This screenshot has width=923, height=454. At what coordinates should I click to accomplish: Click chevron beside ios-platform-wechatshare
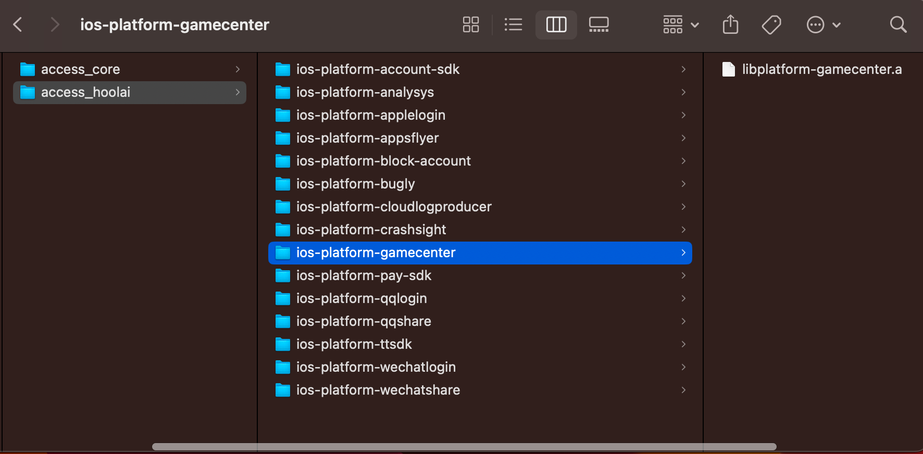[683, 390]
